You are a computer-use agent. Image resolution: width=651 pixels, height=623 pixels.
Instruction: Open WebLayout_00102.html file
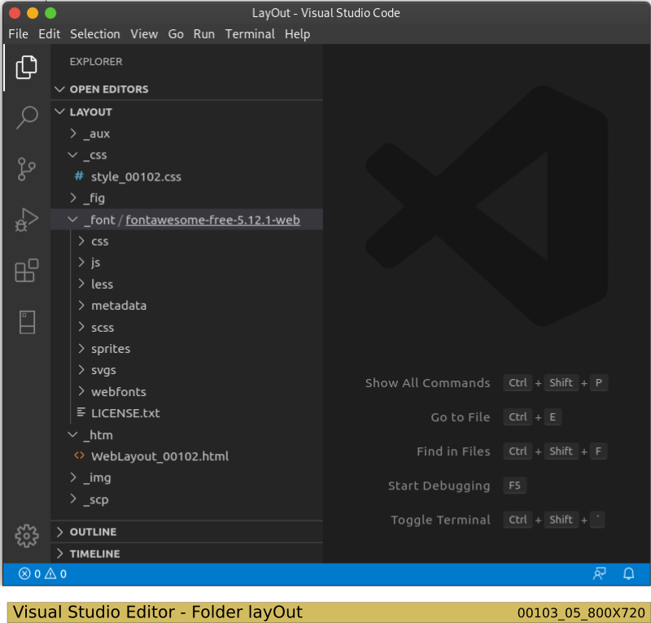click(x=159, y=456)
